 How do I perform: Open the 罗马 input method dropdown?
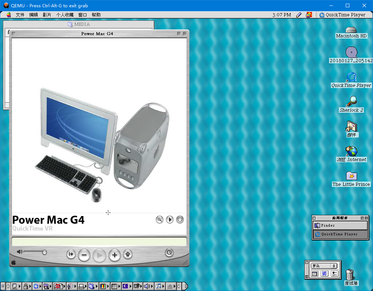(x=324, y=266)
